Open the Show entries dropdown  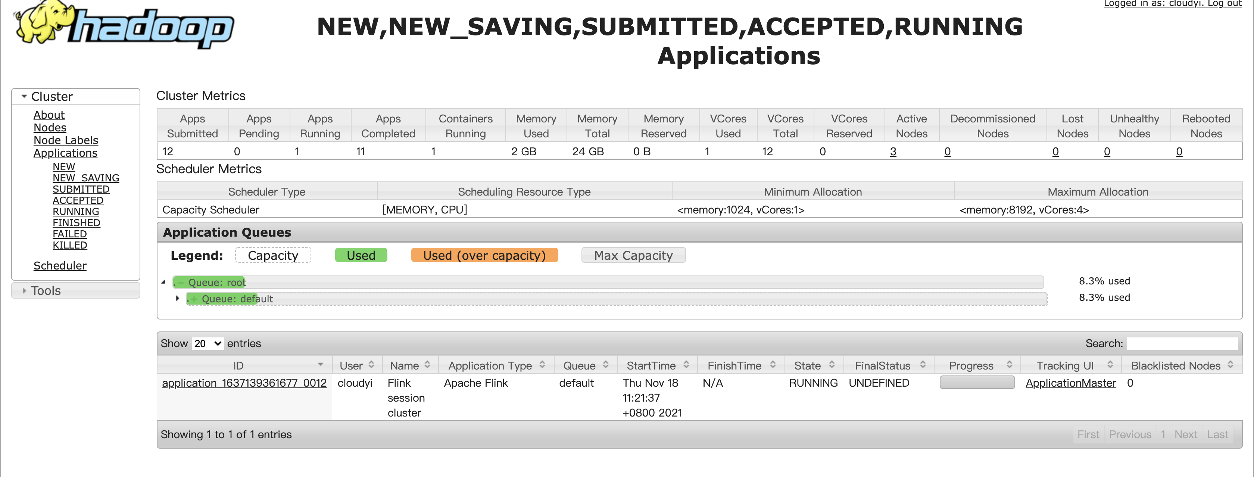208,344
